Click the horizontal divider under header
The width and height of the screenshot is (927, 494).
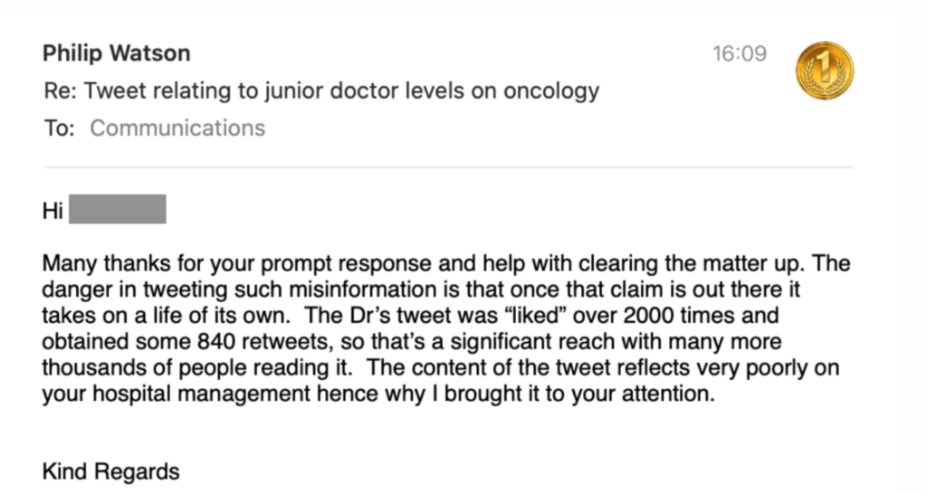click(448, 167)
